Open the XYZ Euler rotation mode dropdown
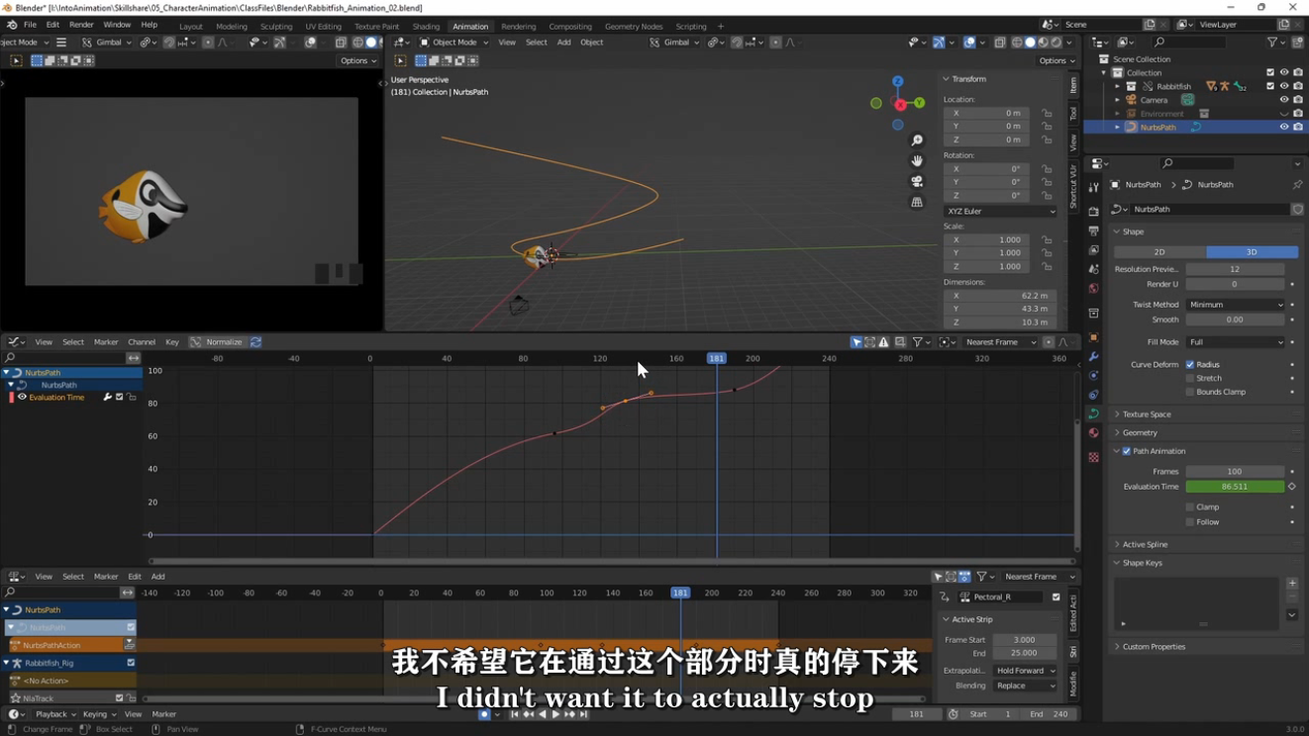Image resolution: width=1309 pixels, height=736 pixels. pyautogui.click(x=1000, y=211)
